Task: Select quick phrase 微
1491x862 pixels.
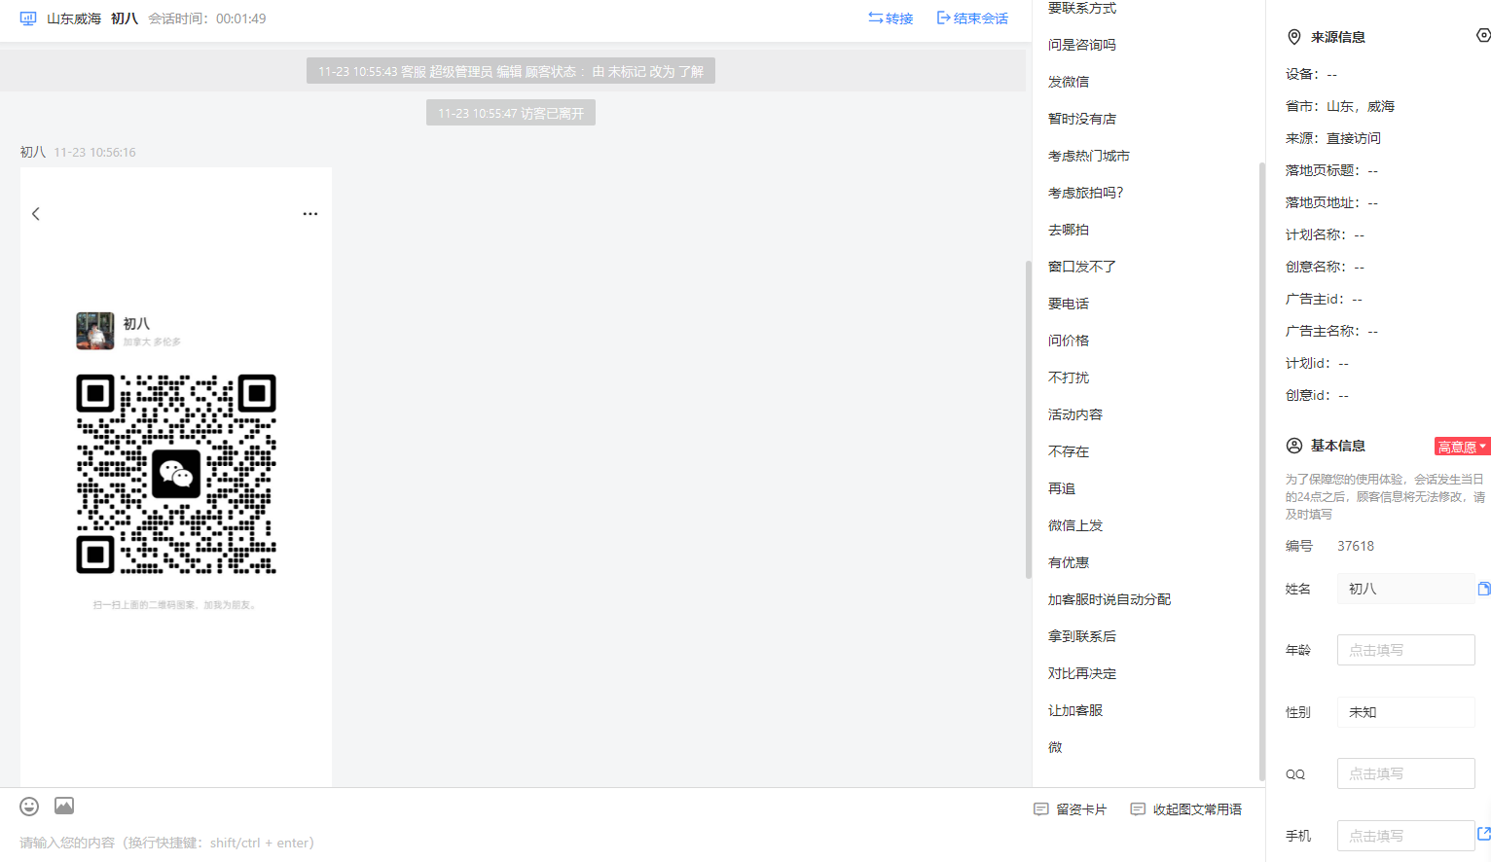Action: click(1055, 747)
